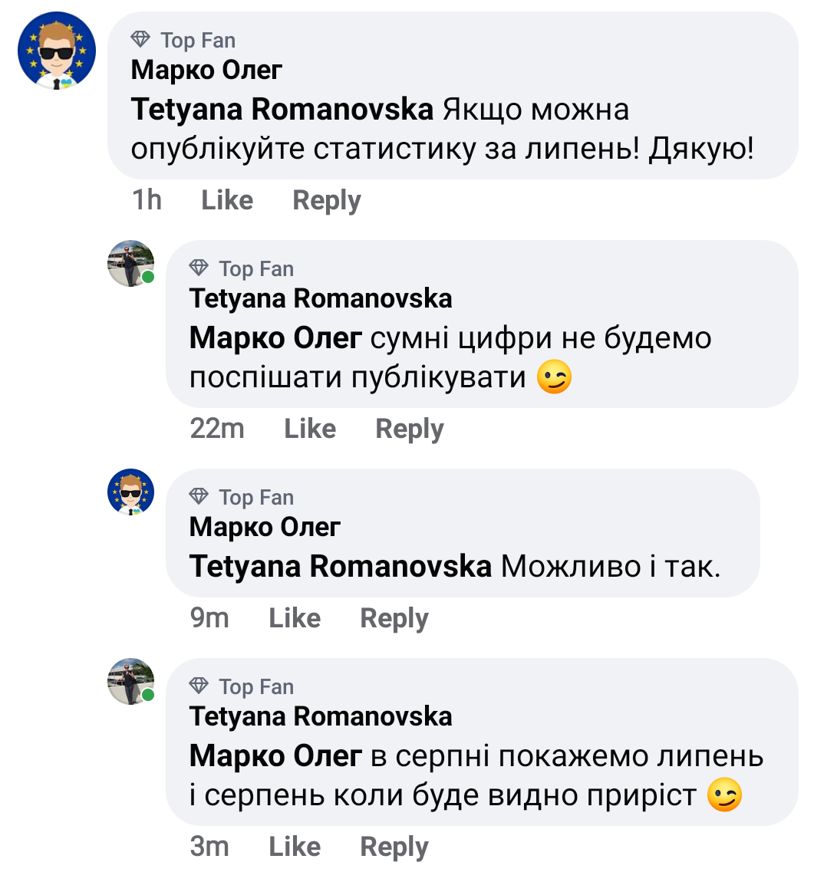Open the Tetyana Romanovska mention in the top comment
The image size is (814, 872).
(283, 110)
